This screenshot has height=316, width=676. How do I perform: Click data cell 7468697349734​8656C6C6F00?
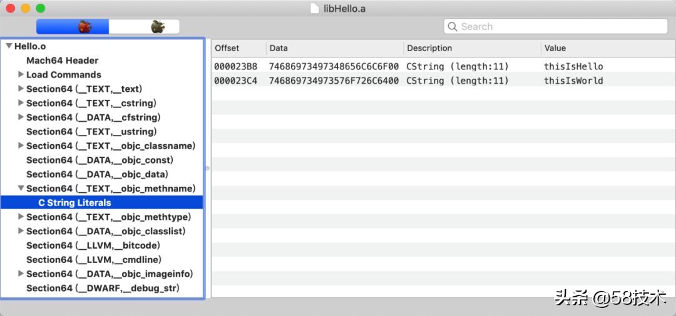(334, 67)
